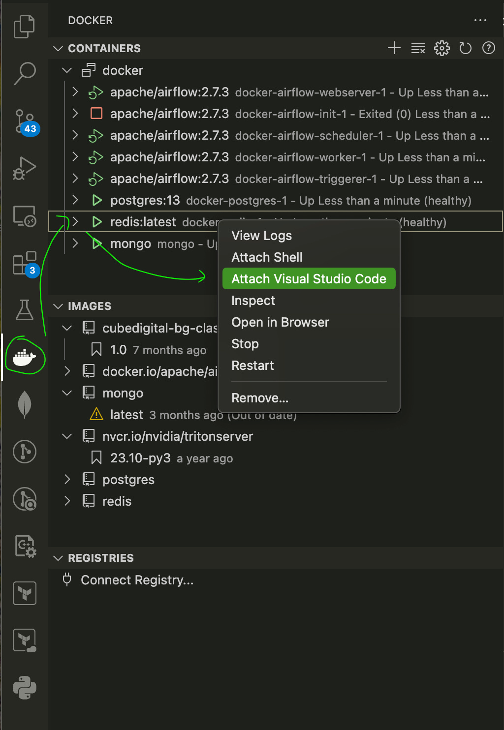Open Containers view settings gear
504x730 pixels.
[441, 48]
